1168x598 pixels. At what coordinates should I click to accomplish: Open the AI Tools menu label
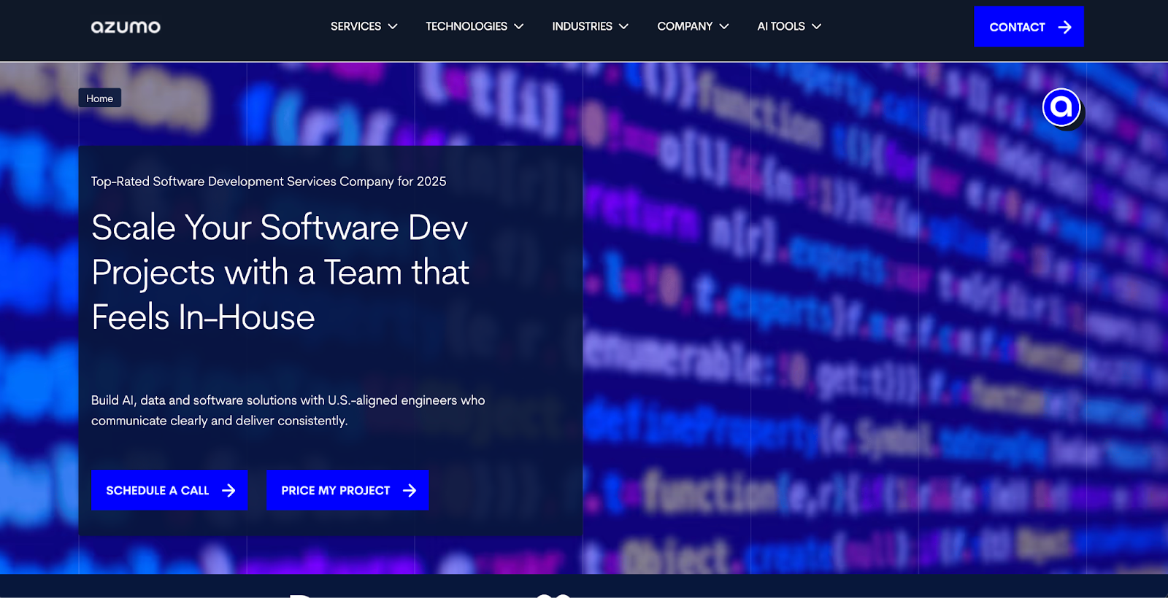click(781, 26)
